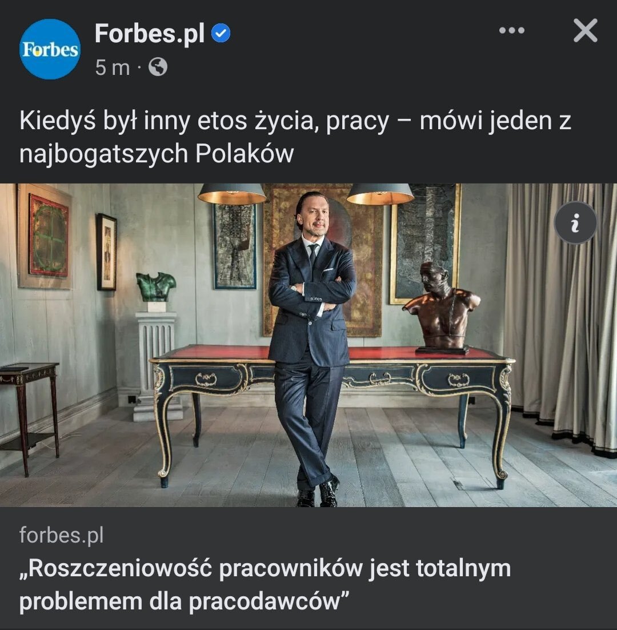
Task: Open the three-dot post options menu
Action: [x=512, y=30]
